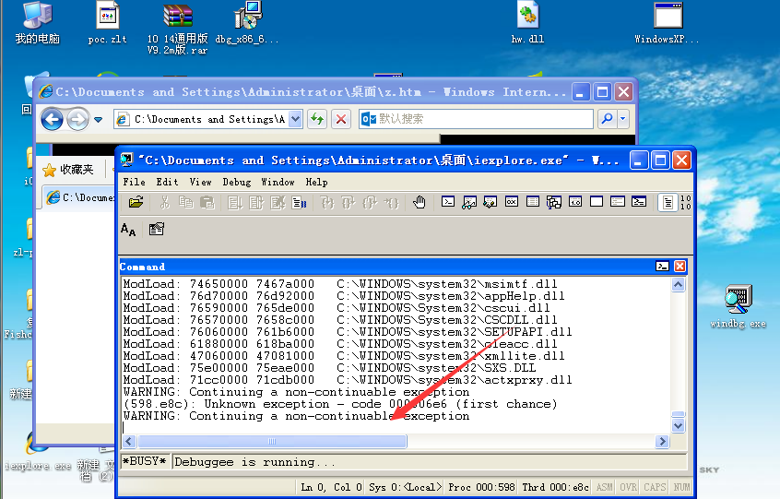The image size is (780, 499).
Task: Click the Break toolbar icon to interrupt debuggee
Action: point(299,203)
